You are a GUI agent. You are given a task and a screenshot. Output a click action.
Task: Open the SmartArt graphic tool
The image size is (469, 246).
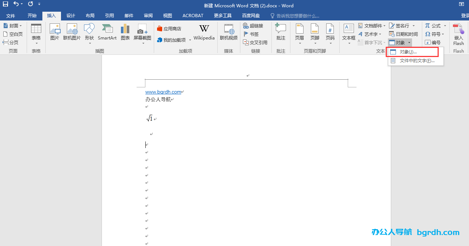click(x=107, y=32)
